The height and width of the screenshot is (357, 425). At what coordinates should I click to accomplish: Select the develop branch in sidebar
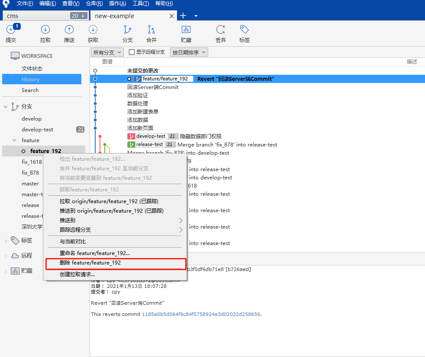tap(32, 119)
